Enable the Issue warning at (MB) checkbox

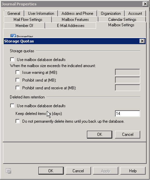pyautogui.click(x=18, y=72)
